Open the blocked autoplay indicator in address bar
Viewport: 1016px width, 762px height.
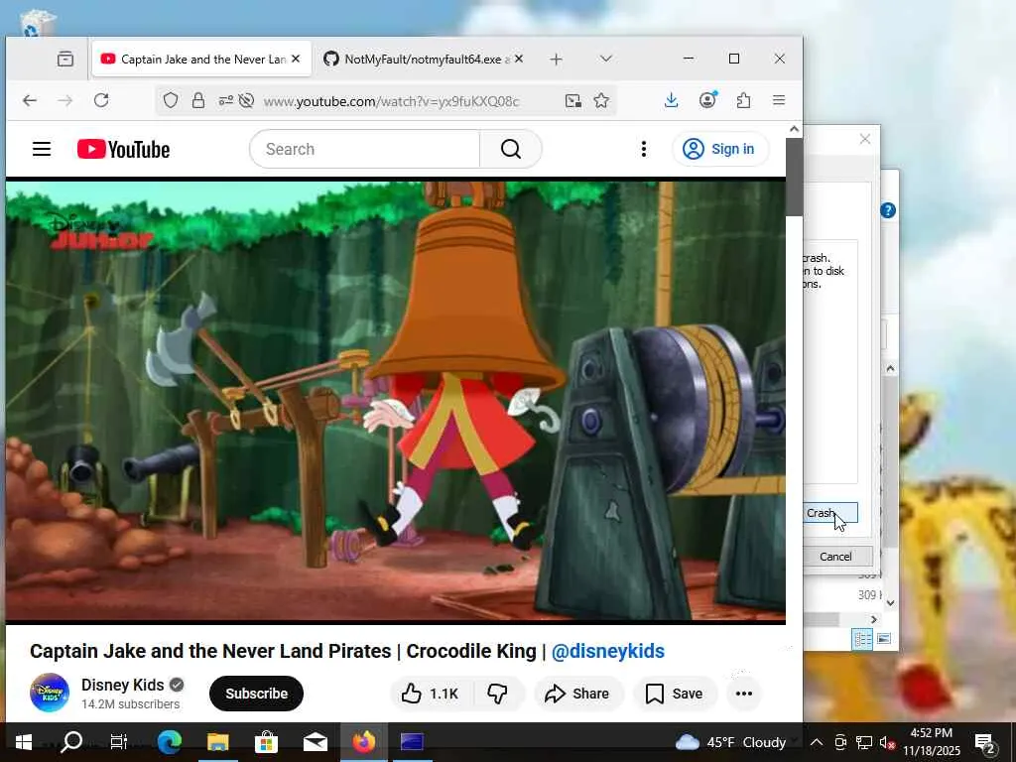(246, 100)
